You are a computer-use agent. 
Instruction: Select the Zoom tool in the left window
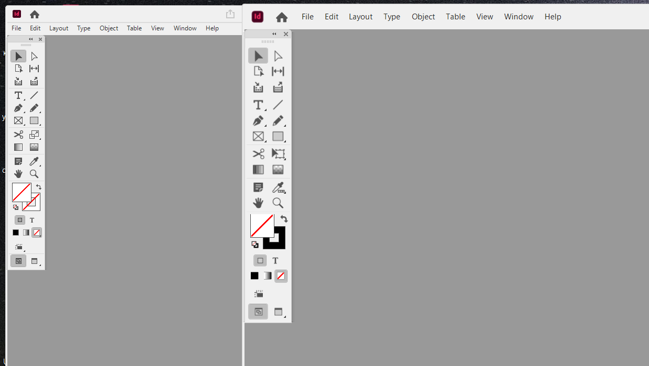pyautogui.click(x=34, y=174)
